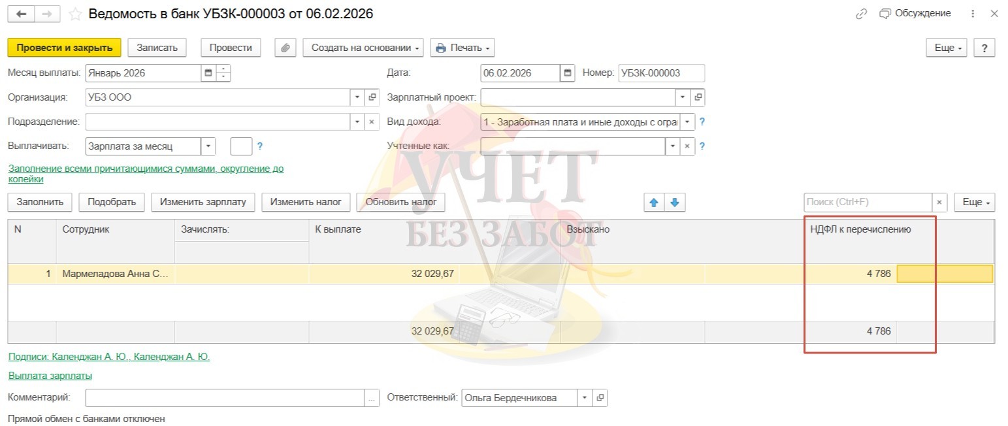Click the Изменить налог button
Screen dimensions: 1008x426
[306, 202]
